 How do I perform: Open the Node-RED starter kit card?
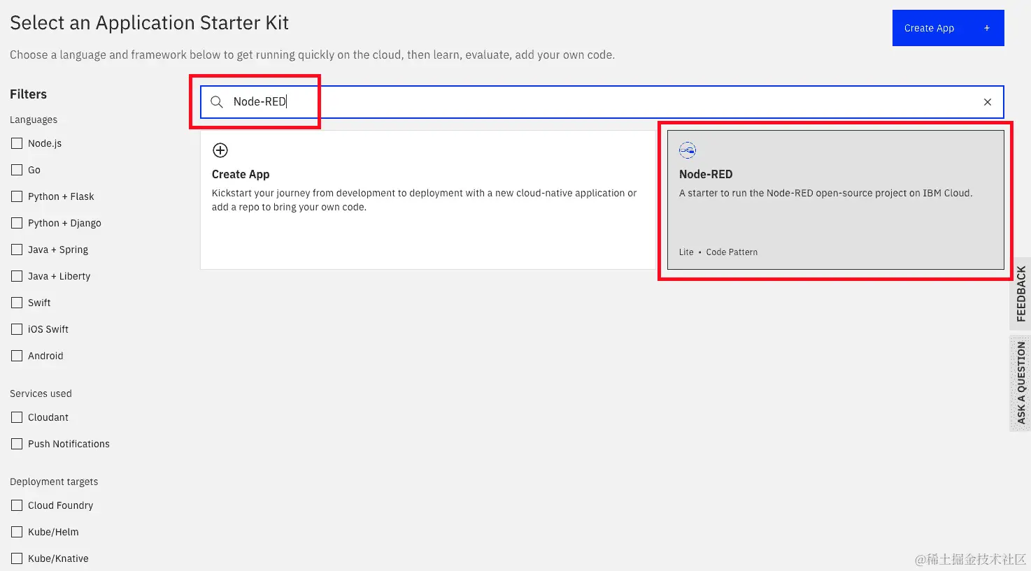click(x=836, y=200)
